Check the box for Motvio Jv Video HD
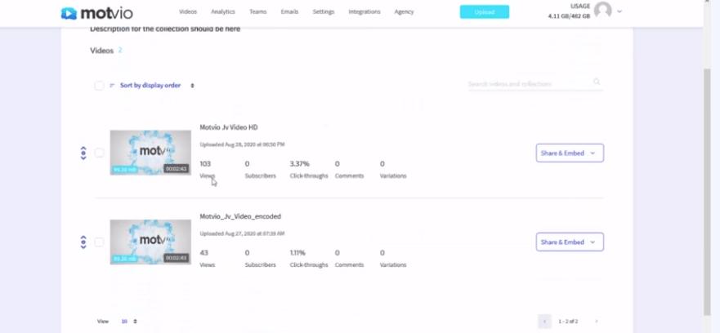The image size is (720, 333). click(x=99, y=153)
